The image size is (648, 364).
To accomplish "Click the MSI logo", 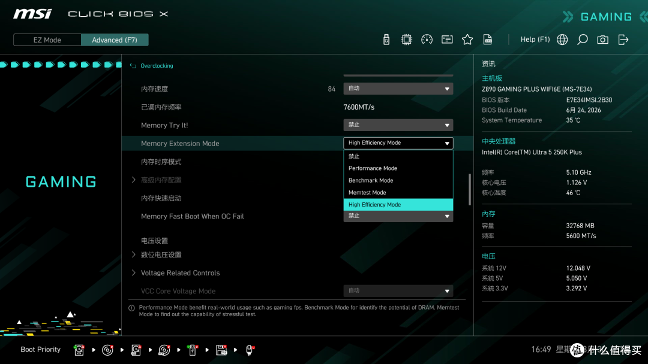I will coord(32,14).
